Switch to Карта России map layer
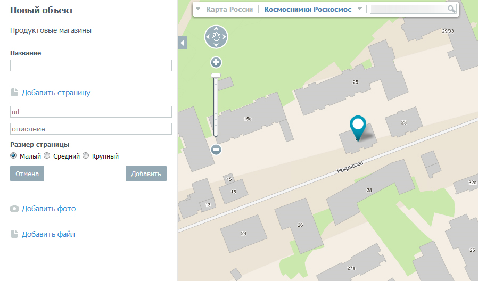The height and width of the screenshot is (281, 478). [x=229, y=10]
